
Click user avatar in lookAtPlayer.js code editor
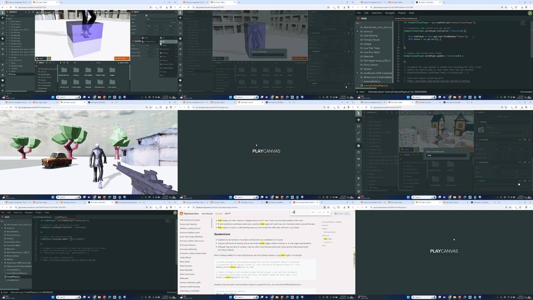[x=175, y=213]
